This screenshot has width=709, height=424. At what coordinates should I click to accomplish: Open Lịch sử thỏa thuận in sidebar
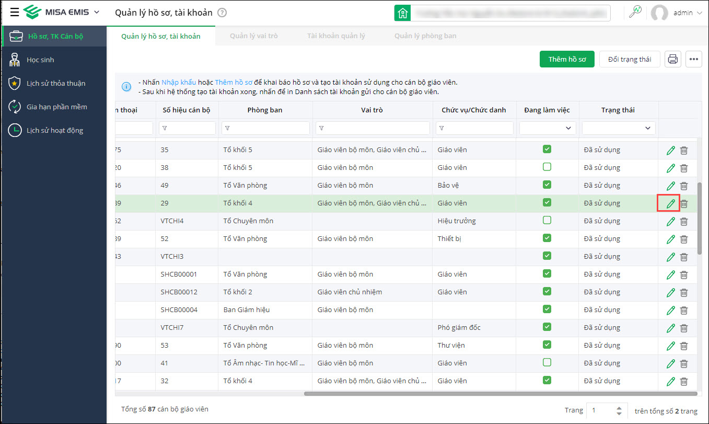click(54, 83)
